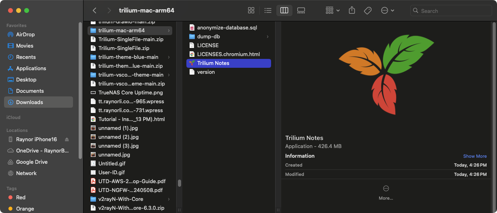Select trilium-vsco...eme-main.zip file
The width and height of the screenshot is (497, 213).
click(x=130, y=84)
